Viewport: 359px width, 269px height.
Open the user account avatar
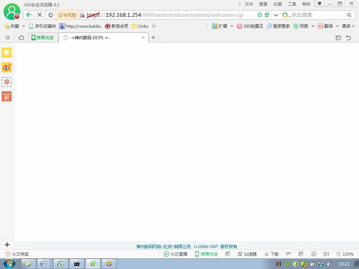click(x=12, y=12)
